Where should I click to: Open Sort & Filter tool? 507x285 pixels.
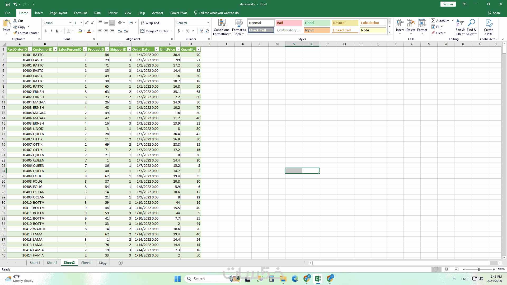[x=460, y=27]
